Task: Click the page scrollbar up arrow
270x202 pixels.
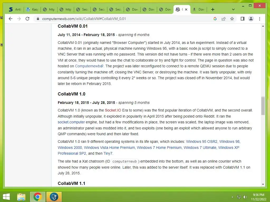Action: [x=263, y=26]
